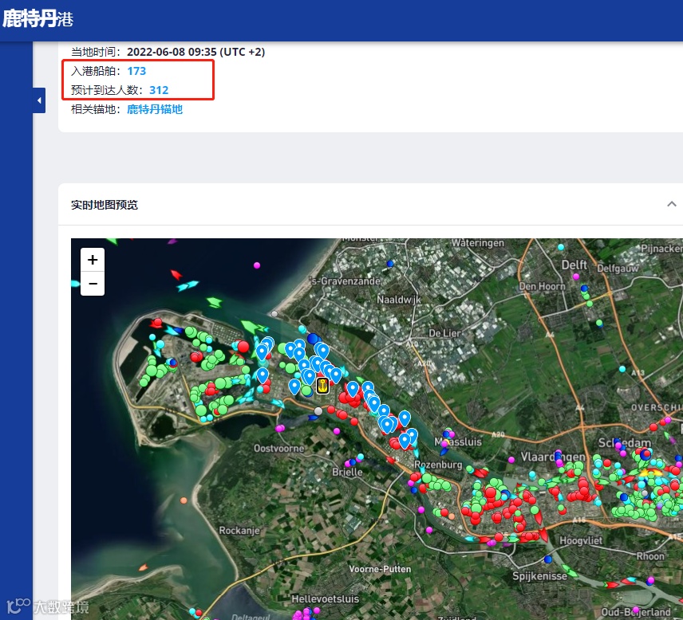Click the gray dot near 's-Gravenzande beach

coord(274,313)
